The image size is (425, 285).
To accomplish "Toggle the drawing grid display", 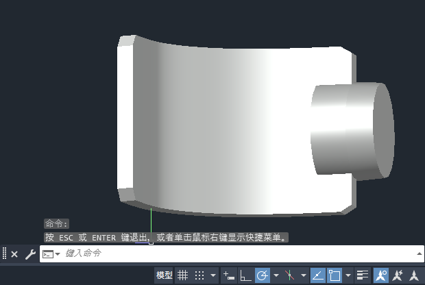I will tap(183, 275).
